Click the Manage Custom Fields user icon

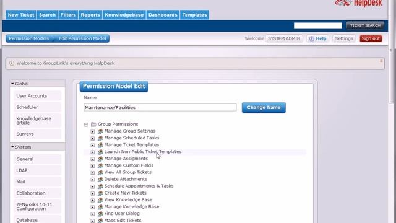tap(100, 165)
